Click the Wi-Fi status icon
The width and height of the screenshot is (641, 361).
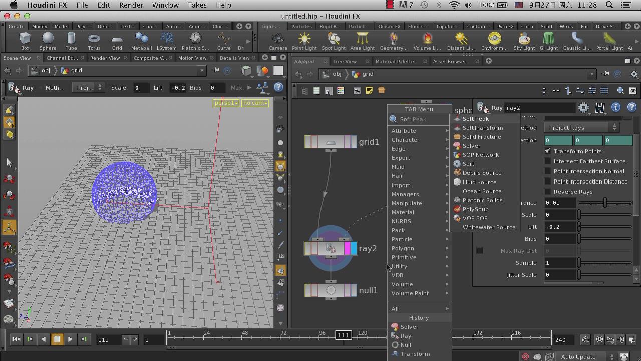(x=454, y=5)
